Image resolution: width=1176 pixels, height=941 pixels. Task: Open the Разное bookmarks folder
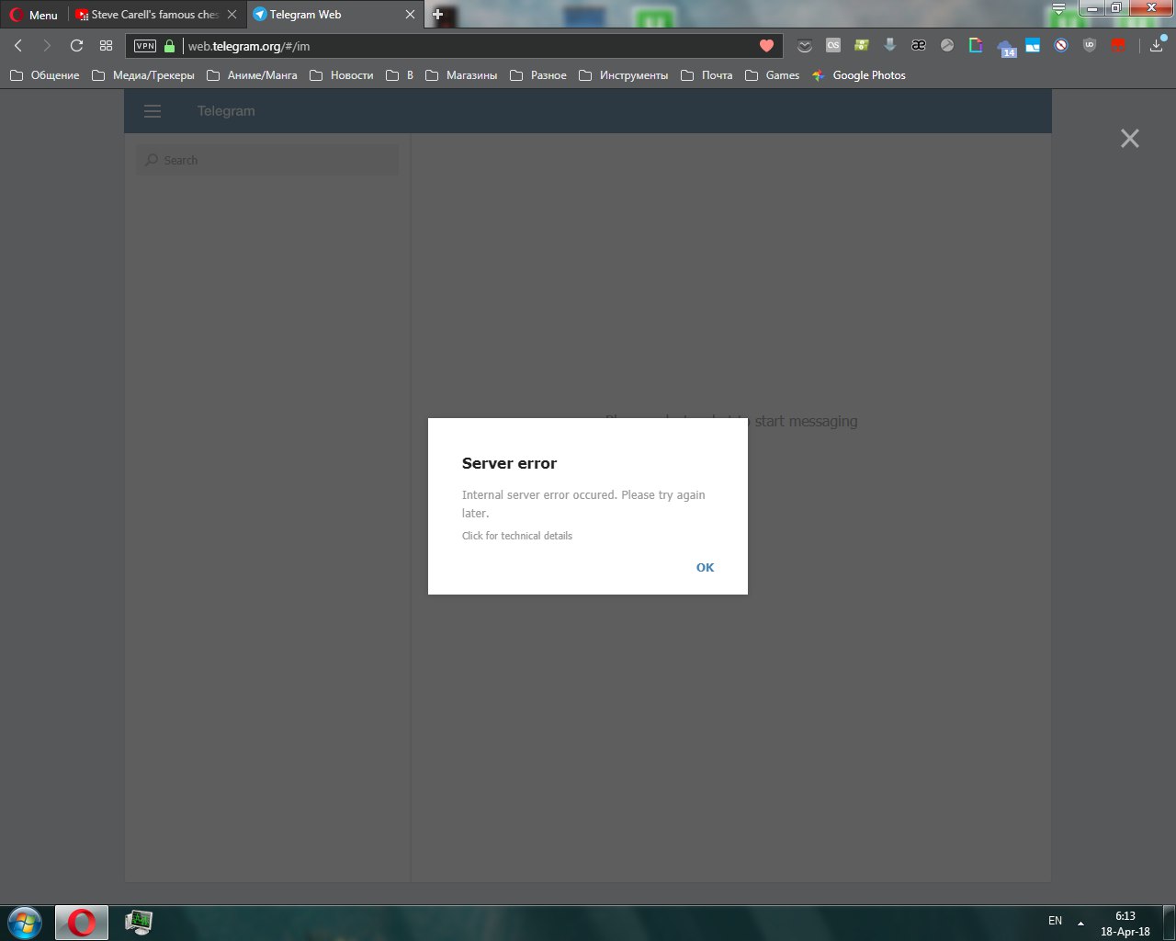[537, 75]
